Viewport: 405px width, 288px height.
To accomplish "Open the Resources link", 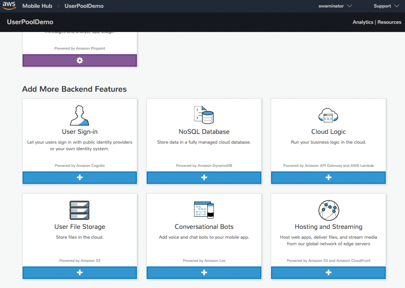I will pos(389,22).
